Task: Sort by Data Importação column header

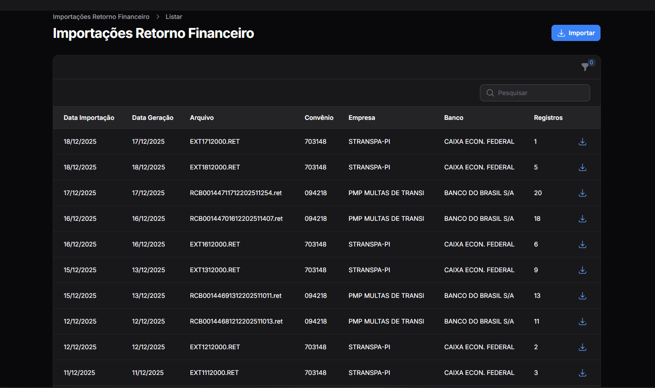Action: pos(89,118)
